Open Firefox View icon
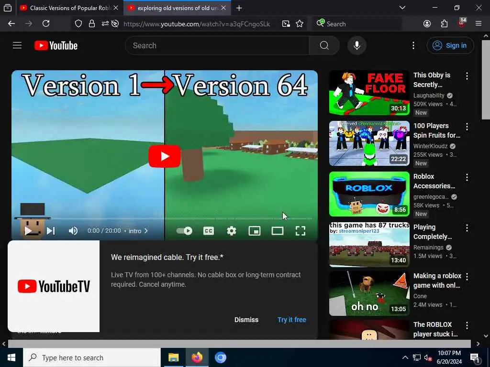Screen dimensions: 490x367 tap(8, 8)
